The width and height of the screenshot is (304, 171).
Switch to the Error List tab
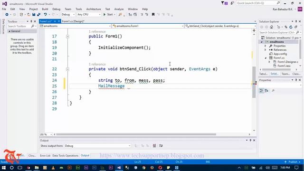click(x=45, y=155)
